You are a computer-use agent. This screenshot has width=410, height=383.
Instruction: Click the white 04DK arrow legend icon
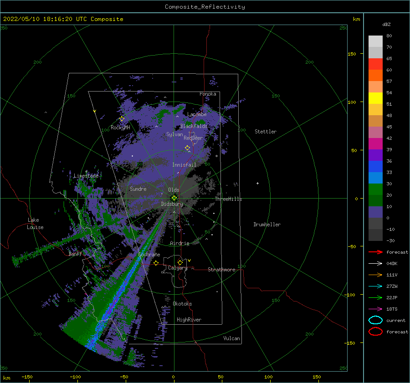tap(375, 264)
